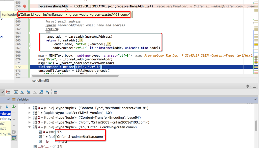
Task: Click editor vertical scrollbar thumb
Action: (x=256, y=60)
